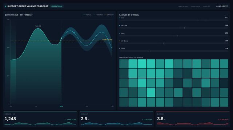The width and height of the screenshot is (233, 130).
Task: Click the Support Queue Volume Forecast title
Action: pos(28,6)
